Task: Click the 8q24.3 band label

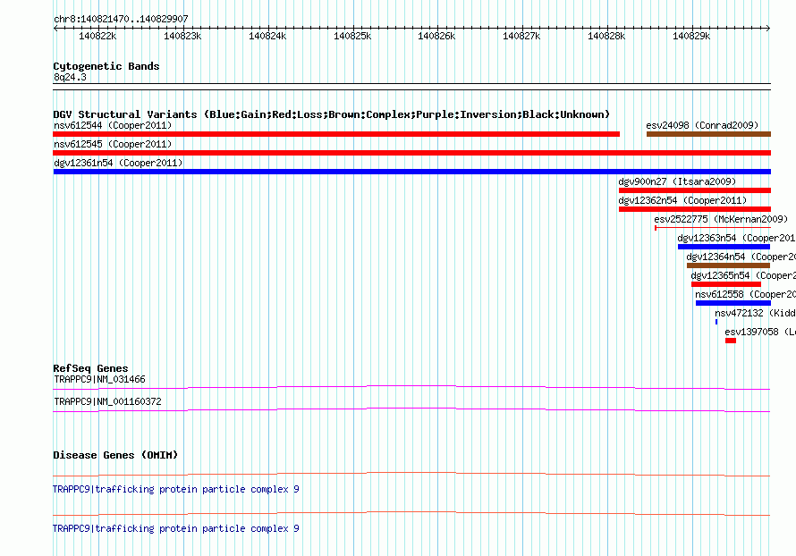Action: [70, 77]
